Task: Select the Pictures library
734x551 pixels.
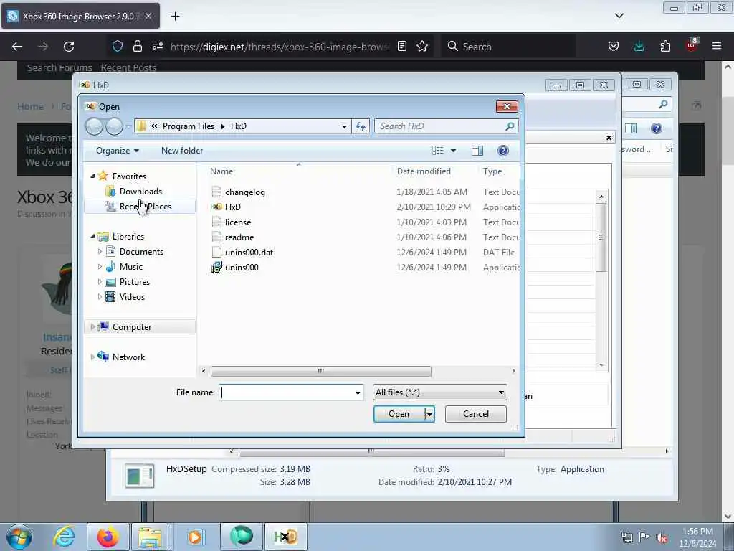Action: click(134, 281)
